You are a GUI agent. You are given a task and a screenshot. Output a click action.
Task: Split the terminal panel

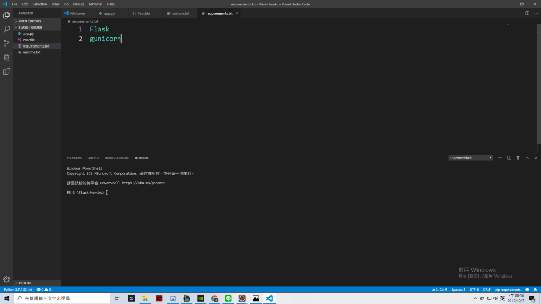click(509, 158)
